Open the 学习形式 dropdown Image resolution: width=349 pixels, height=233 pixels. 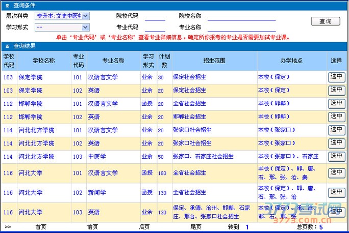coord(62,27)
